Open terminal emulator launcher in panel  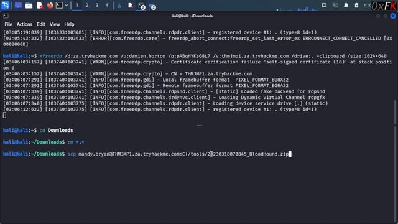coord(60,6)
